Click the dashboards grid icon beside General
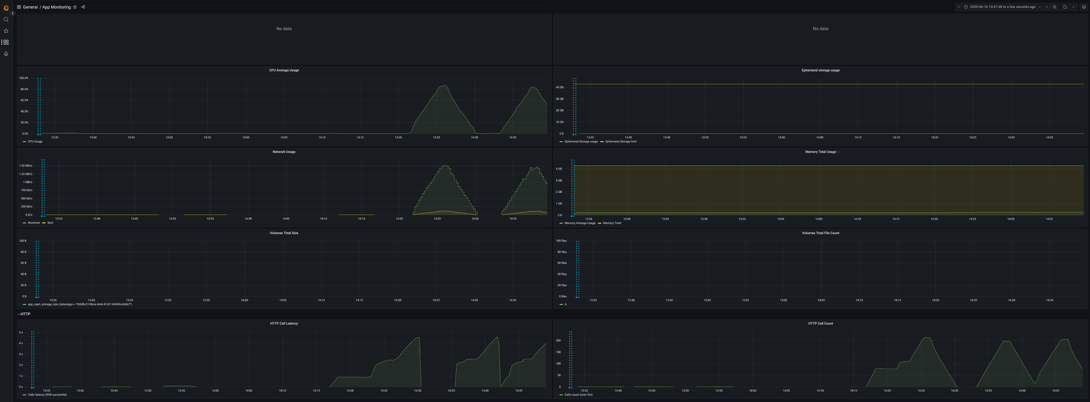Image resolution: width=1090 pixels, height=402 pixels. [x=19, y=7]
